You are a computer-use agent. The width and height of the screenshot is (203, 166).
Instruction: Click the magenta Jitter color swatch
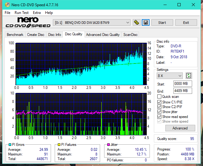(x=108, y=145)
